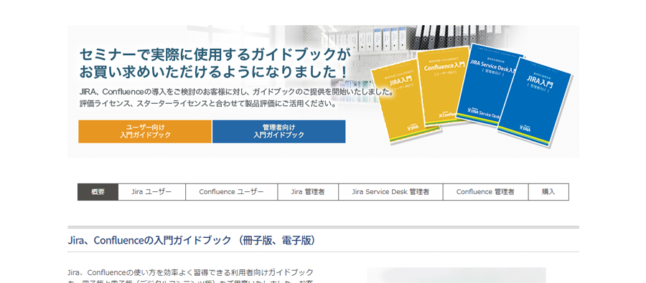Click the heading Jira、Confluenceの入門ガイドブック（冊子版、電子版）
646x283 pixels.
pyautogui.click(x=192, y=241)
